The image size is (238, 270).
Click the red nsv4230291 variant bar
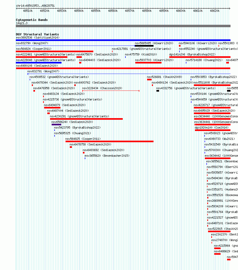[x=86, y=119]
